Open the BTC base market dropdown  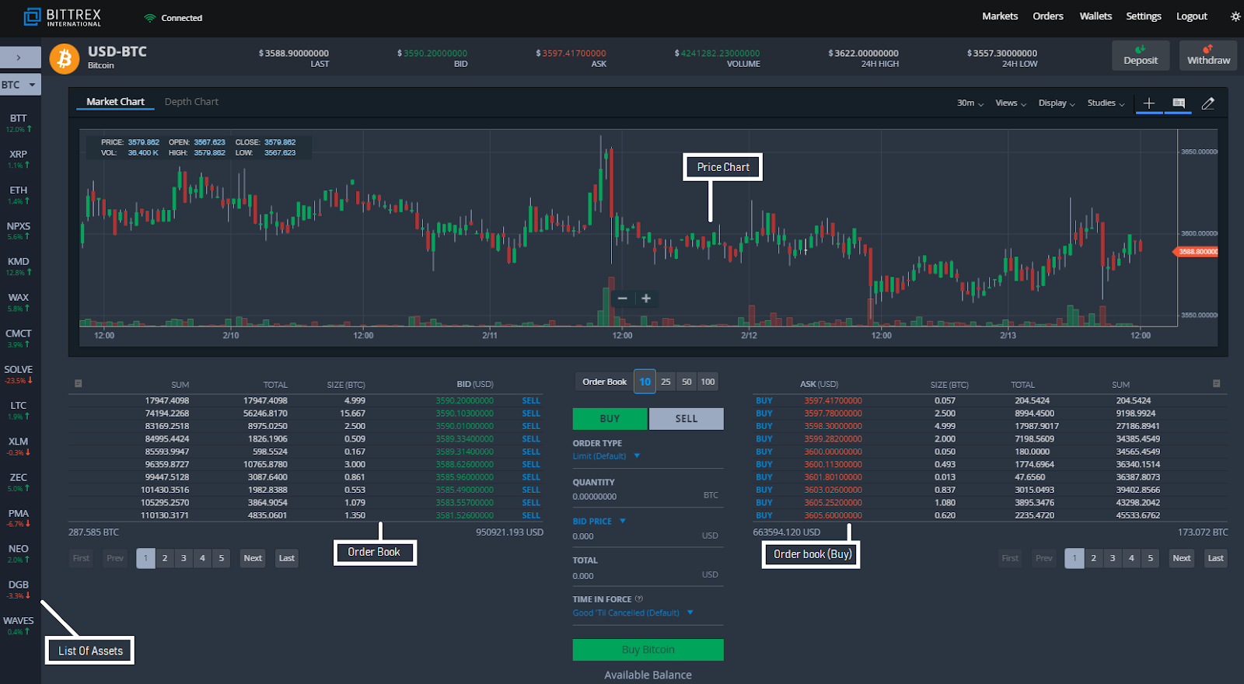pyautogui.click(x=20, y=85)
